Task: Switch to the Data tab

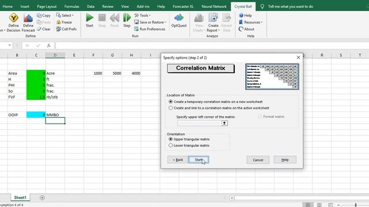Action: pyautogui.click(x=91, y=6)
